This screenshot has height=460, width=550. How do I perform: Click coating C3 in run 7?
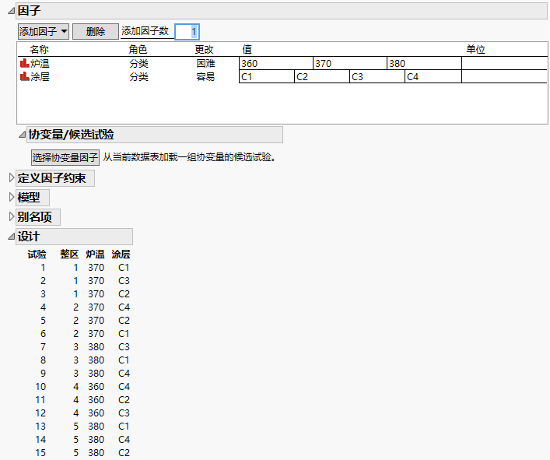124,346
